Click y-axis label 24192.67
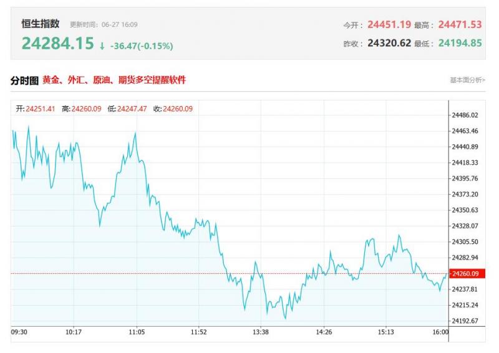This screenshot has width=499, height=353. point(465,321)
